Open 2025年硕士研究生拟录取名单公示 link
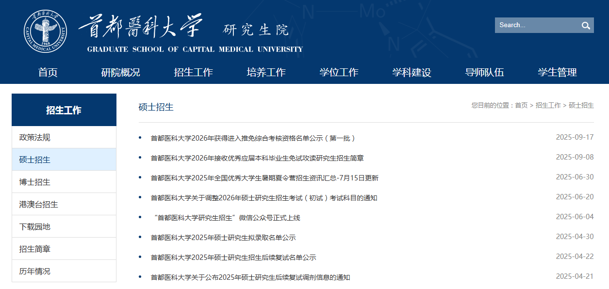609x289 pixels. (223, 238)
